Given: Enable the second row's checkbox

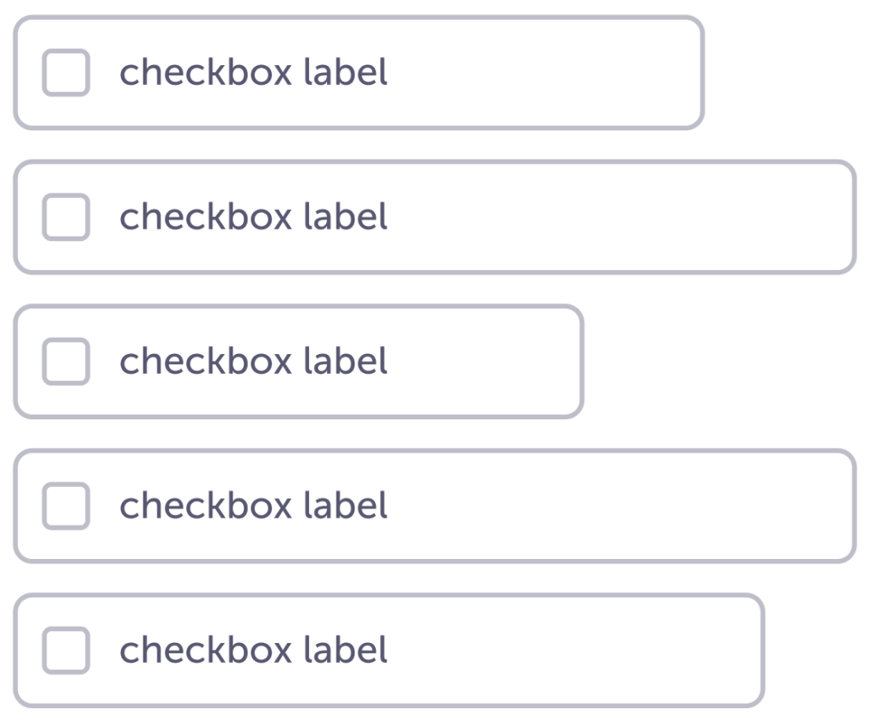Looking at the screenshot, I should coord(66,217).
